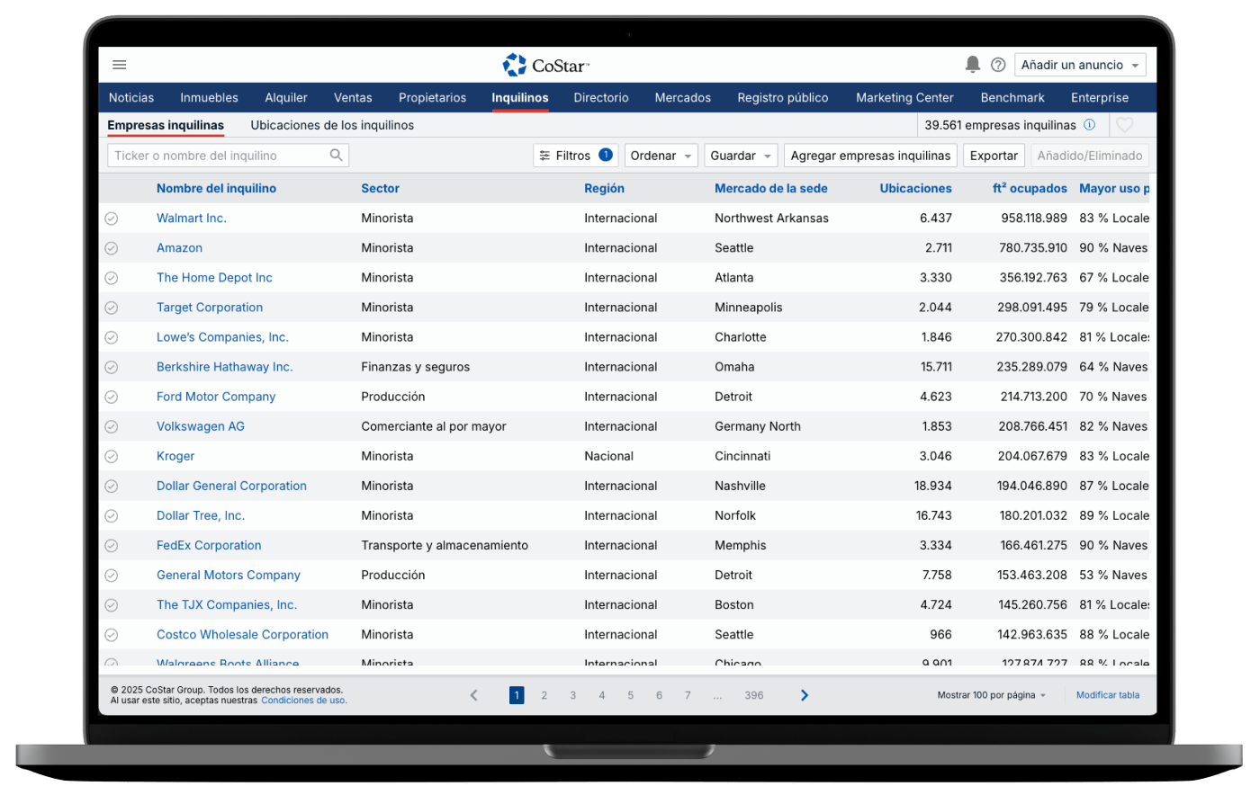Click the Exportar button

click(x=994, y=156)
